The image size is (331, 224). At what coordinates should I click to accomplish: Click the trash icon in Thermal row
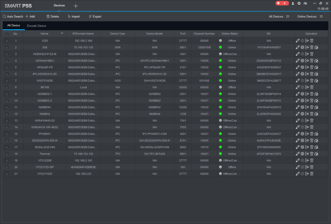click(312, 154)
